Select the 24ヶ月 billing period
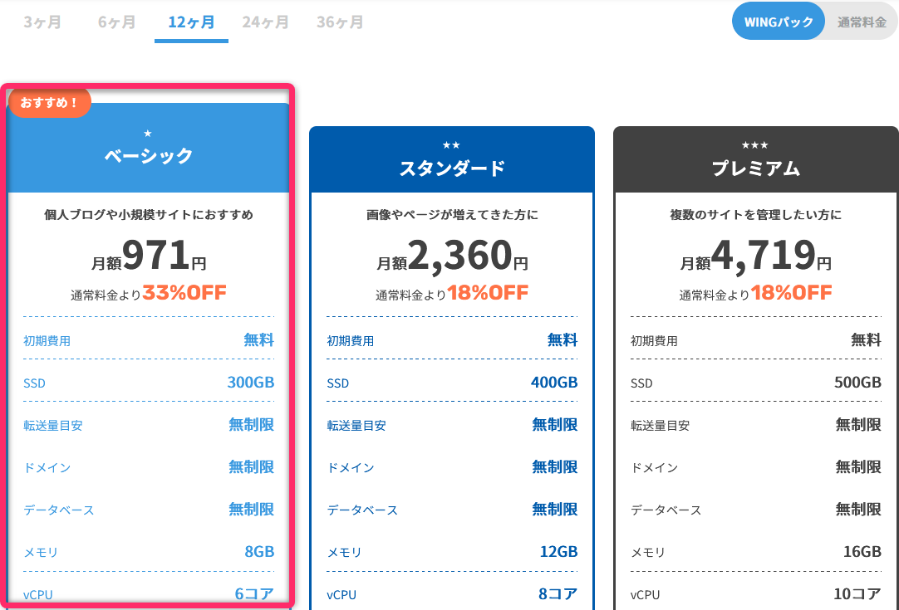 (265, 22)
